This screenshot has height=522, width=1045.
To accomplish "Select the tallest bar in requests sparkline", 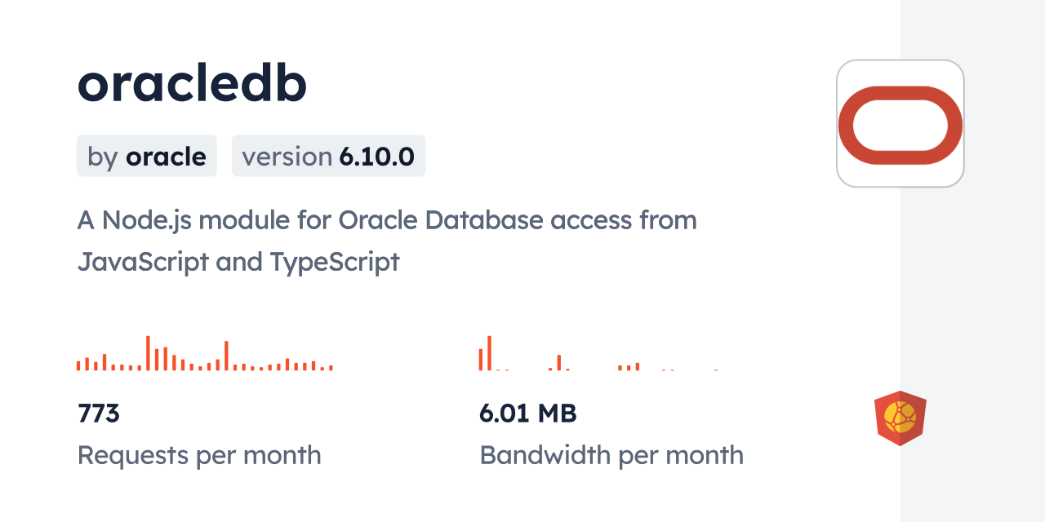I will coord(148,353).
